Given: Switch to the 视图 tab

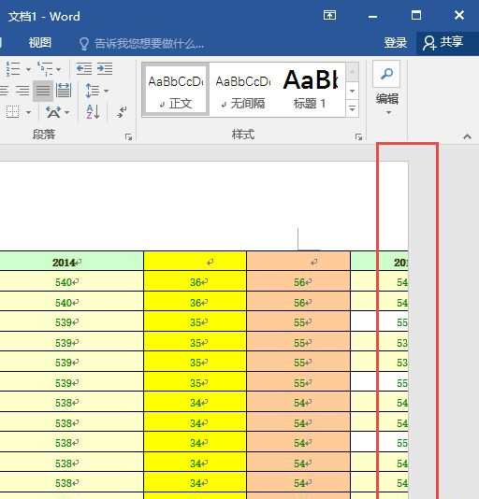Looking at the screenshot, I should 40,42.
